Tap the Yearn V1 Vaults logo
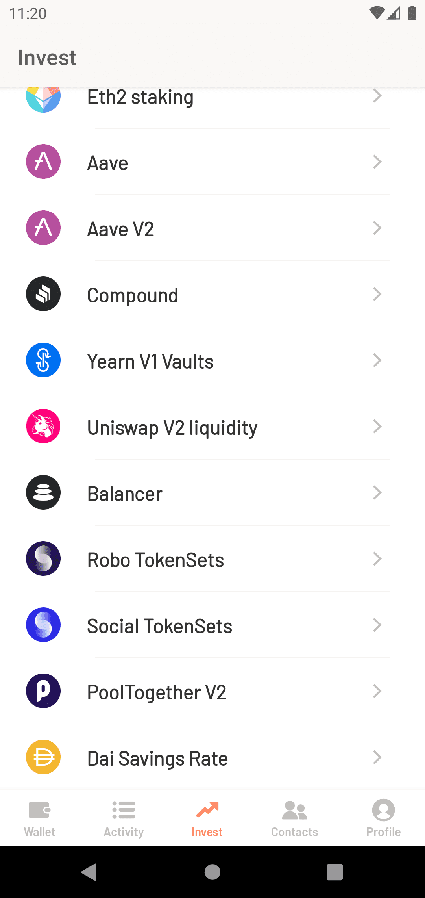The image size is (425, 898). 43,360
